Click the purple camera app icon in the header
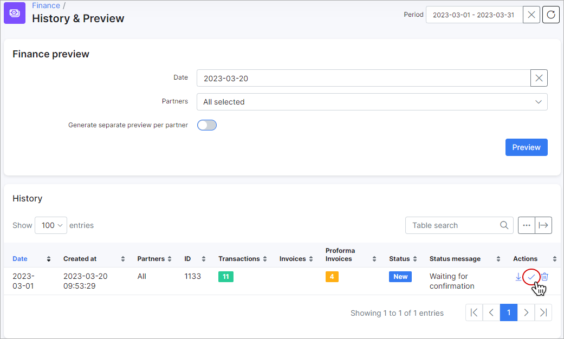The height and width of the screenshot is (339, 564). point(14,12)
